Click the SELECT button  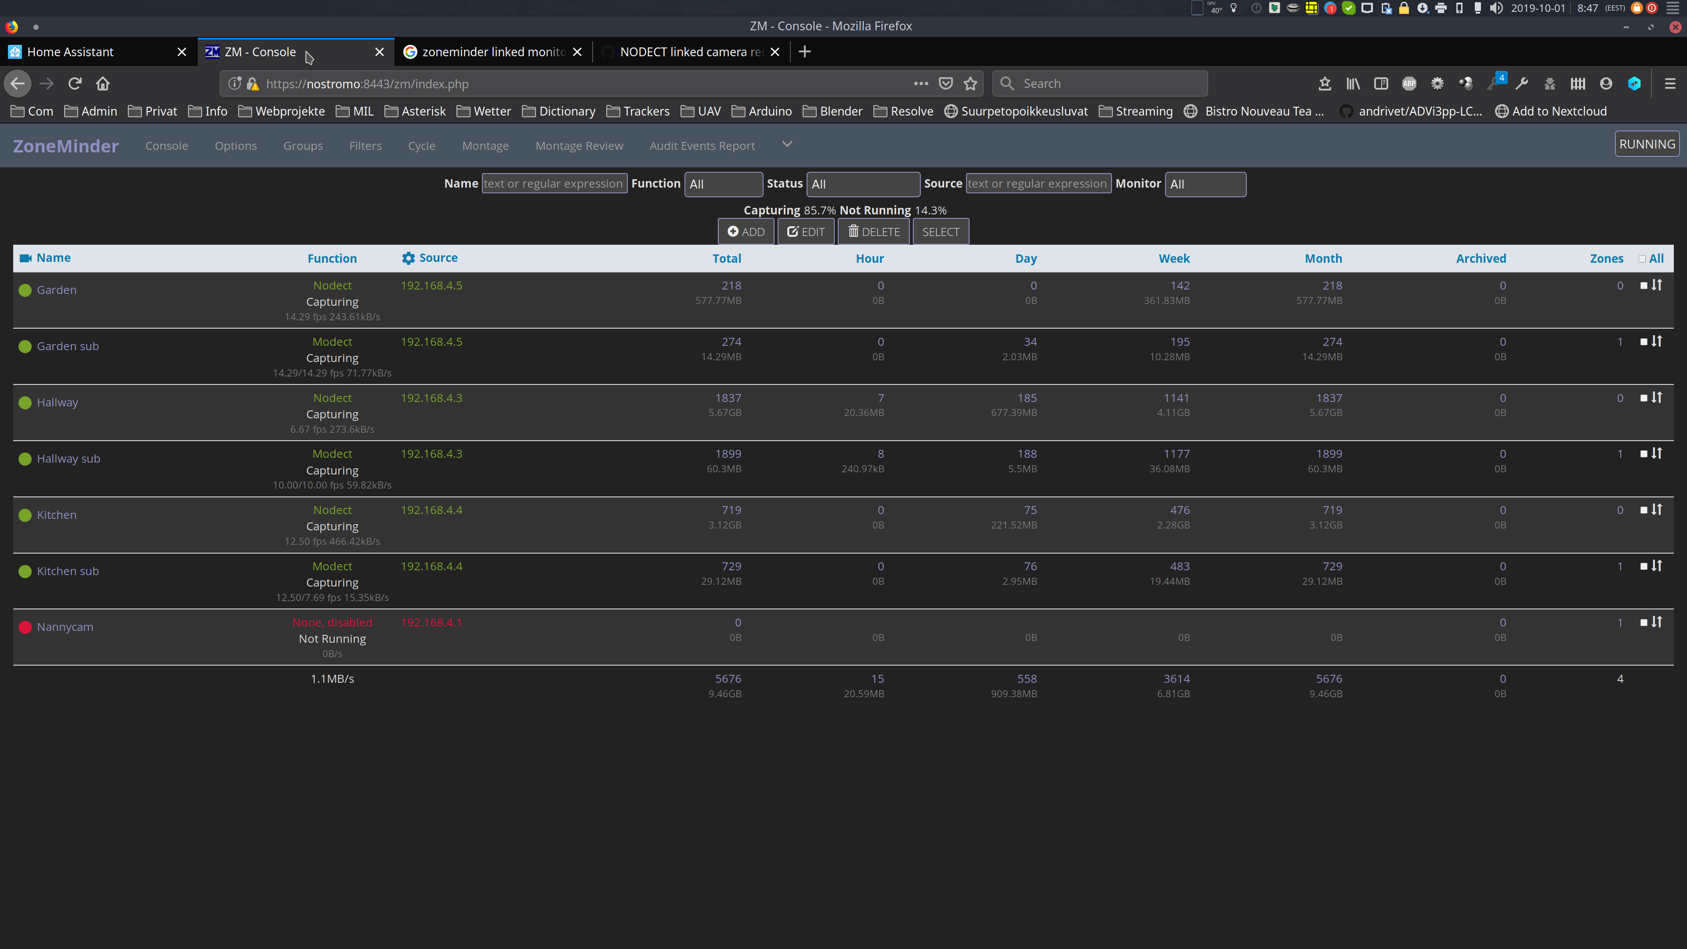pyautogui.click(x=941, y=232)
